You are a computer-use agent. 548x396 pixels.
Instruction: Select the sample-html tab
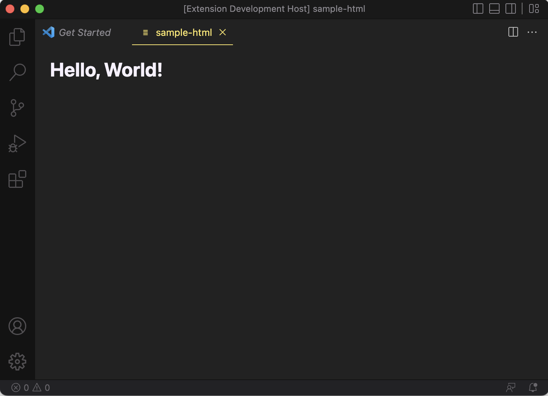coord(183,33)
